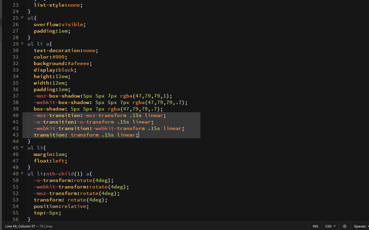369x230 pixels.
Task: Click the text-decoration:none; declaration
Action: tap(66, 51)
